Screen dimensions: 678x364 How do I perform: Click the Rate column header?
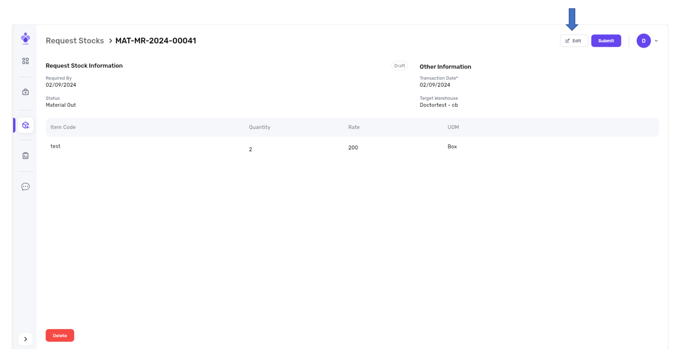click(354, 127)
